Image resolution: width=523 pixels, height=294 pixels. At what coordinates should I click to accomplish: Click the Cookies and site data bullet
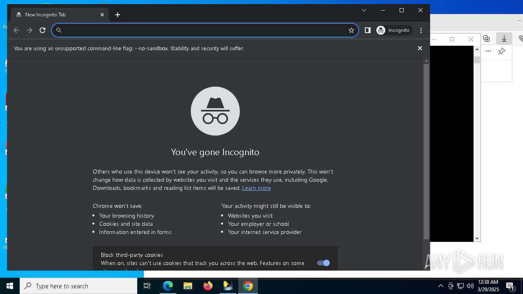(126, 224)
